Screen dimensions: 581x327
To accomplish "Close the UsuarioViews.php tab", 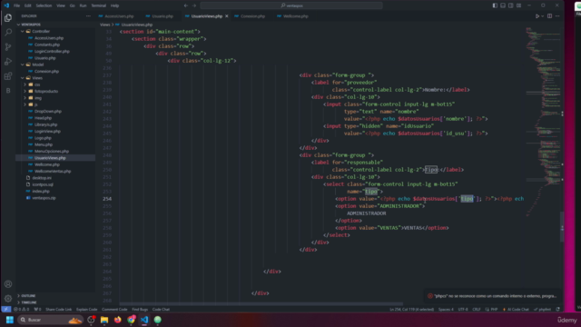I will tap(227, 16).
